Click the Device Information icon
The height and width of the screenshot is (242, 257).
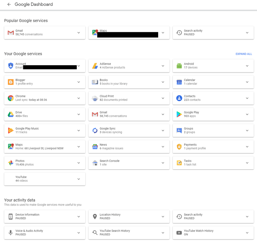[x=11, y=216]
